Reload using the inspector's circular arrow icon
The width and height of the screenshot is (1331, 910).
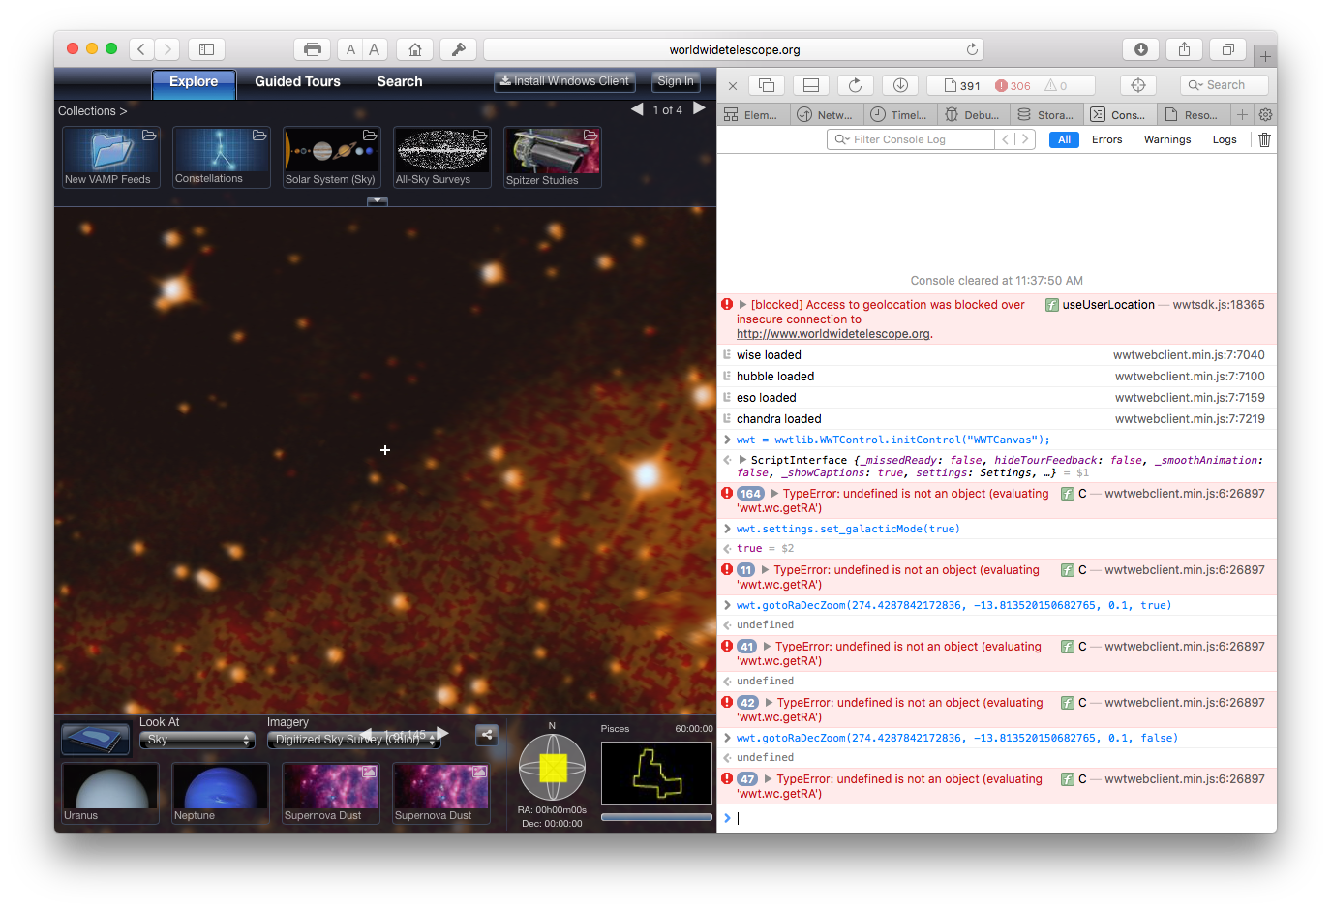[856, 85]
